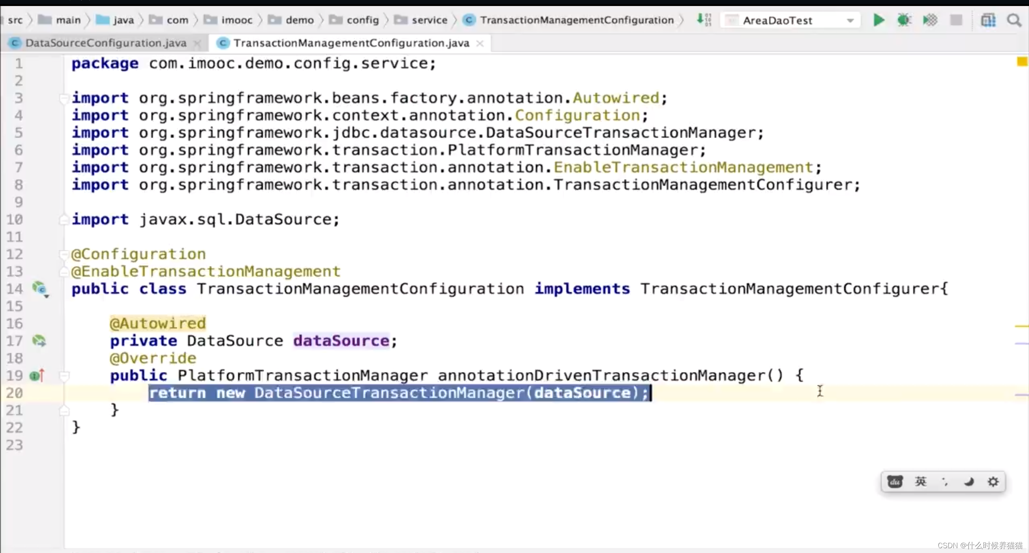Image resolution: width=1029 pixels, height=553 pixels.
Task: Click the autowired dependency gutter icon on line 17
Action: pos(39,341)
